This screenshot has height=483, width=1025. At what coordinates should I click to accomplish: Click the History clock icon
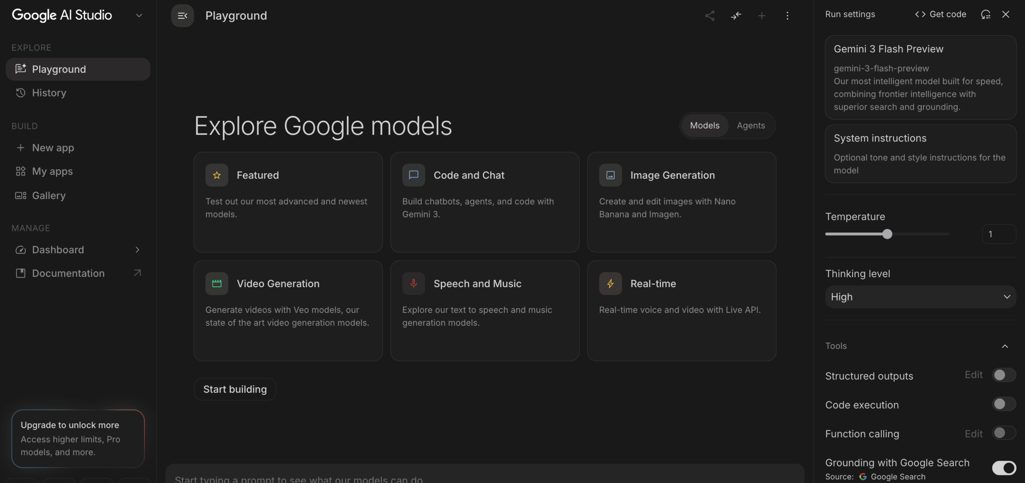click(x=20, y=93)
